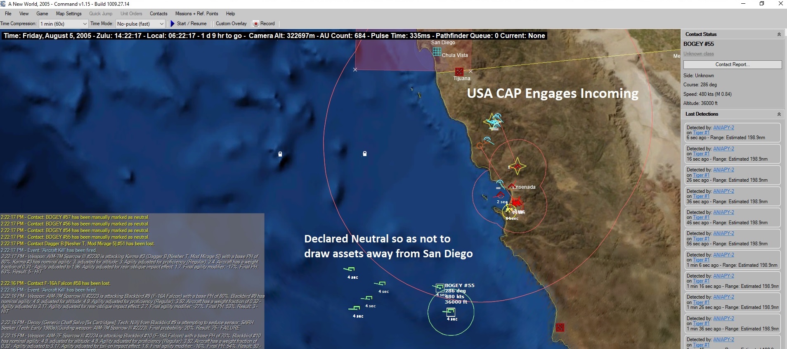Screen dimensions: 787x349
Task: Click the reference point X at the purple zone corner
Action: [x=355, y=70]
